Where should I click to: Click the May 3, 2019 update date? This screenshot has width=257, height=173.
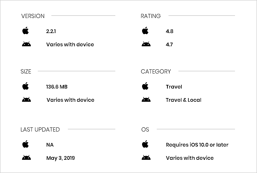point(61,158)
